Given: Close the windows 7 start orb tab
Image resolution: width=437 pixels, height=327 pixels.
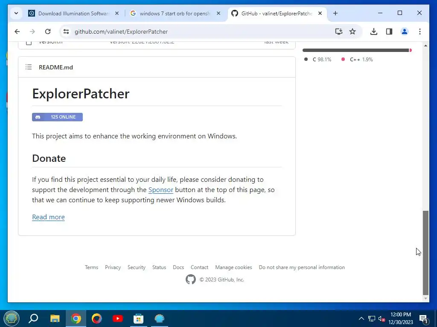Looking at the screenshot, I should point(218,13).
